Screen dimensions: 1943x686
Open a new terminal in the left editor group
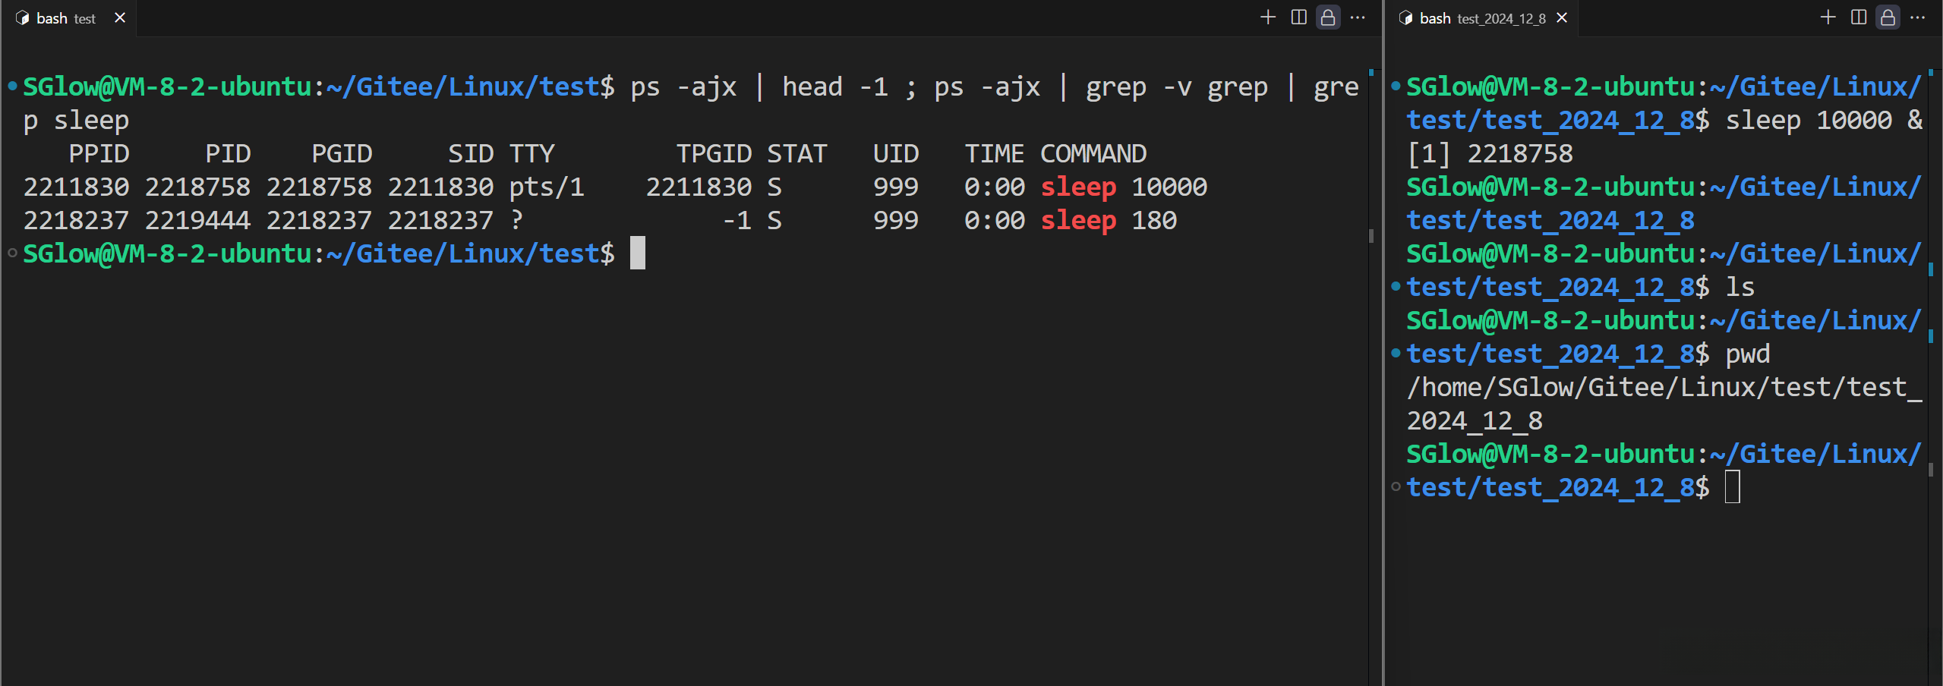click(1267, 17)
